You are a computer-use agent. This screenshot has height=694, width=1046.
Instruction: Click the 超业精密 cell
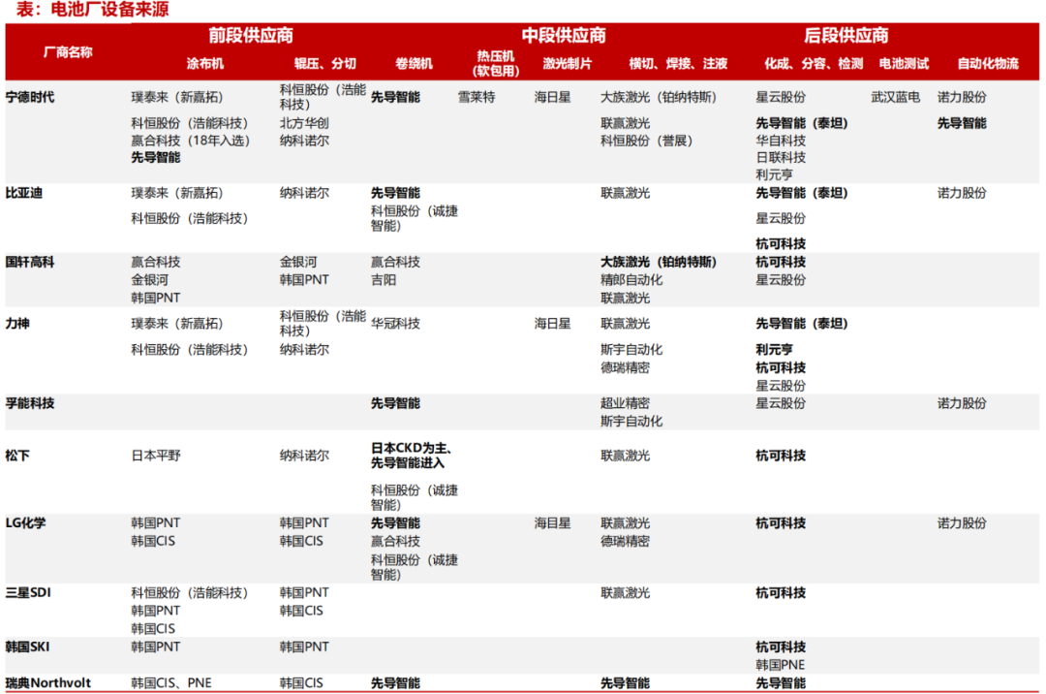click(625, 403)
